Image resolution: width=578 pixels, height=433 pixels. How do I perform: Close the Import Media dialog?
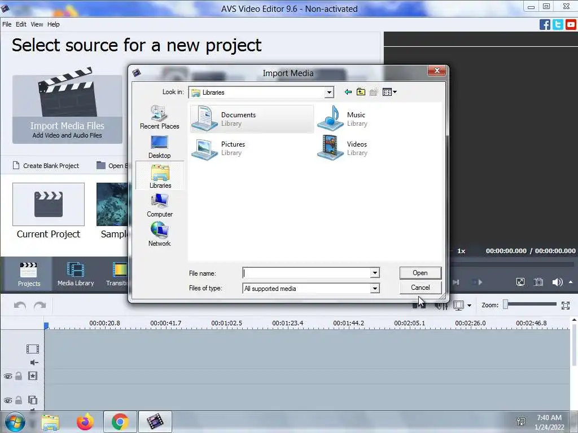[437, 70]
